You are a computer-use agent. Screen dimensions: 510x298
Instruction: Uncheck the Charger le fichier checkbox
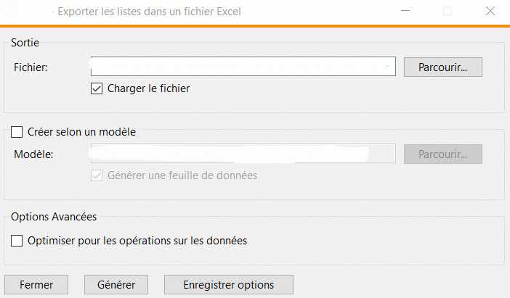coord(97,88)
